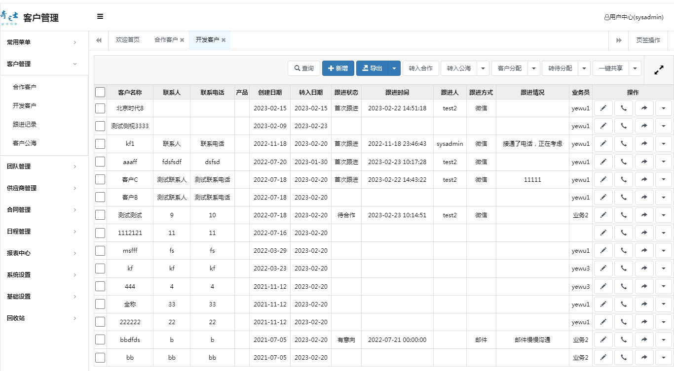Edit the 北京时代8 customer record
Image resolution: width=674 pixels, height=371 pixels.
coord(603,107)
